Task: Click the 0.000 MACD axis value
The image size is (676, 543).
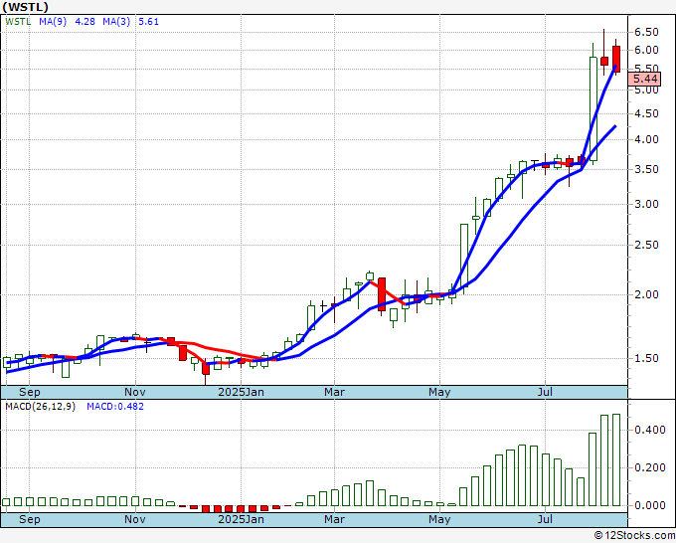Action: [648, 505]
